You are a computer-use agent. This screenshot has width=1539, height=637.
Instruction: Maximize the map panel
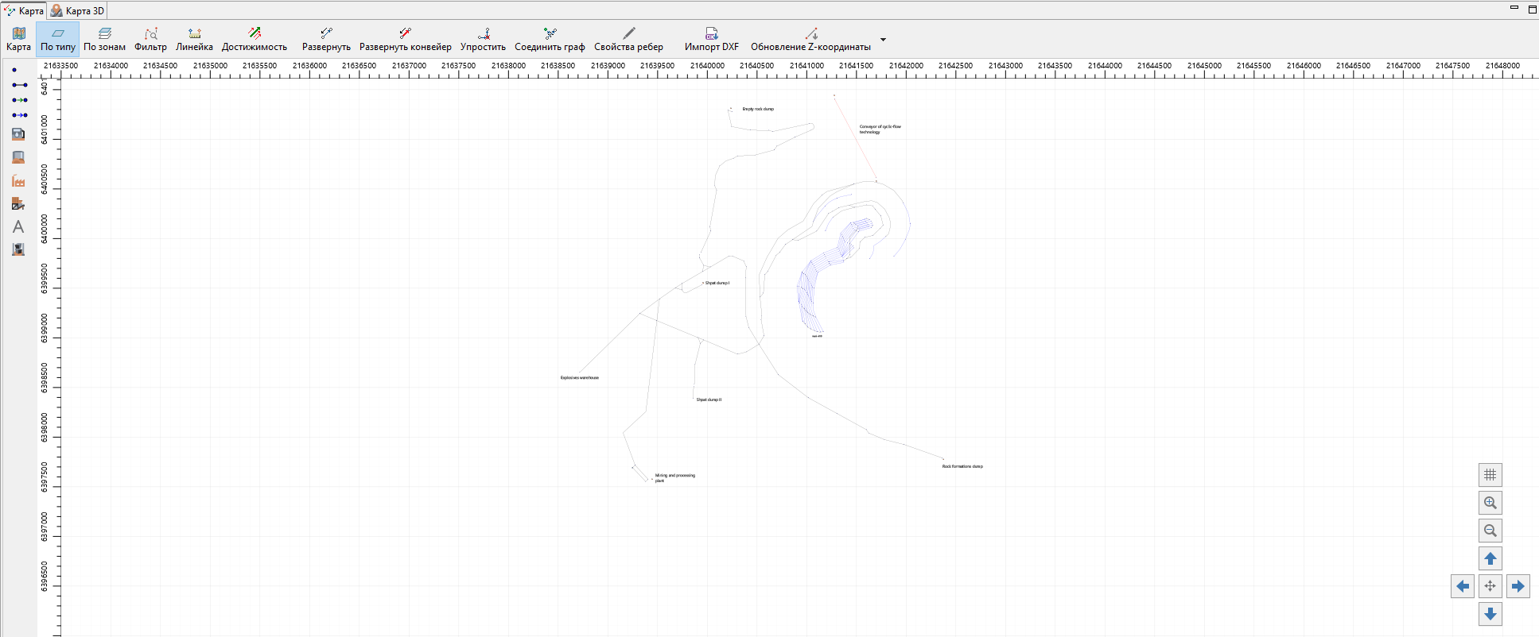(x=1532, y=9)
